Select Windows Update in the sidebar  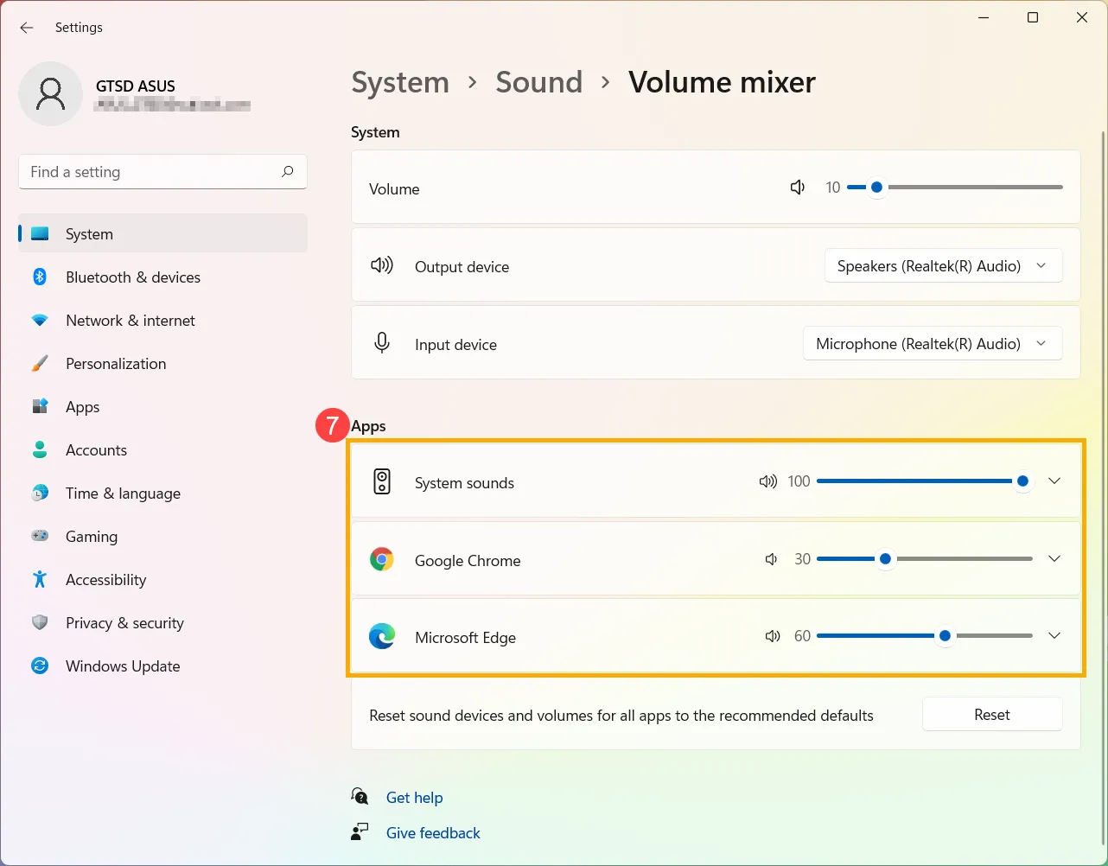tap(122, 665)
